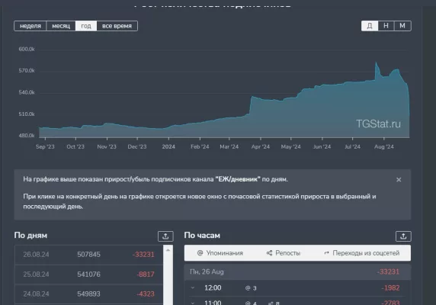Switch chart period to неделя

pos(30,26)
